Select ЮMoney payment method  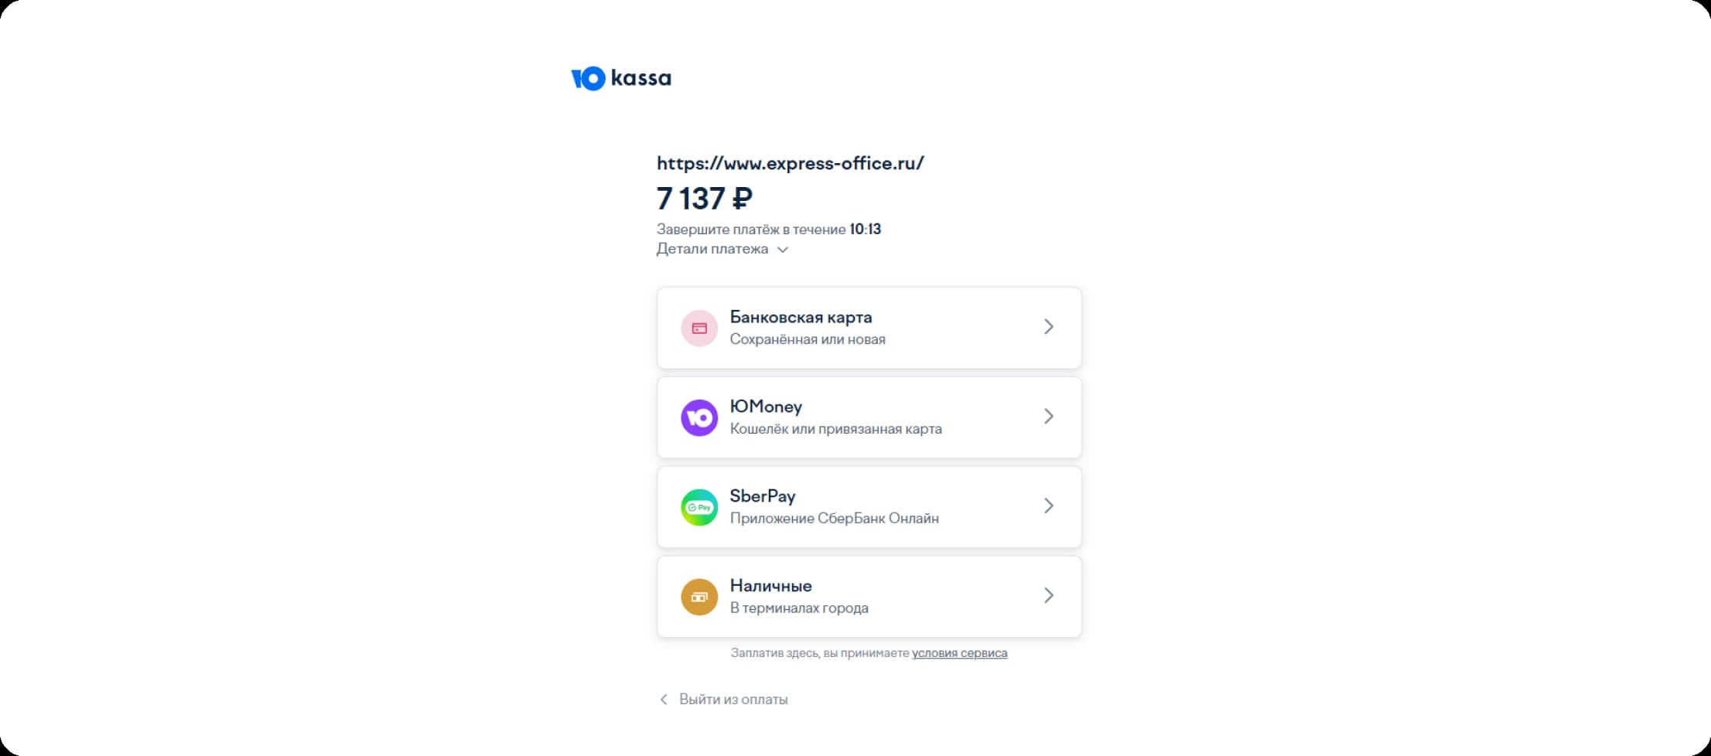coord(869,417)
